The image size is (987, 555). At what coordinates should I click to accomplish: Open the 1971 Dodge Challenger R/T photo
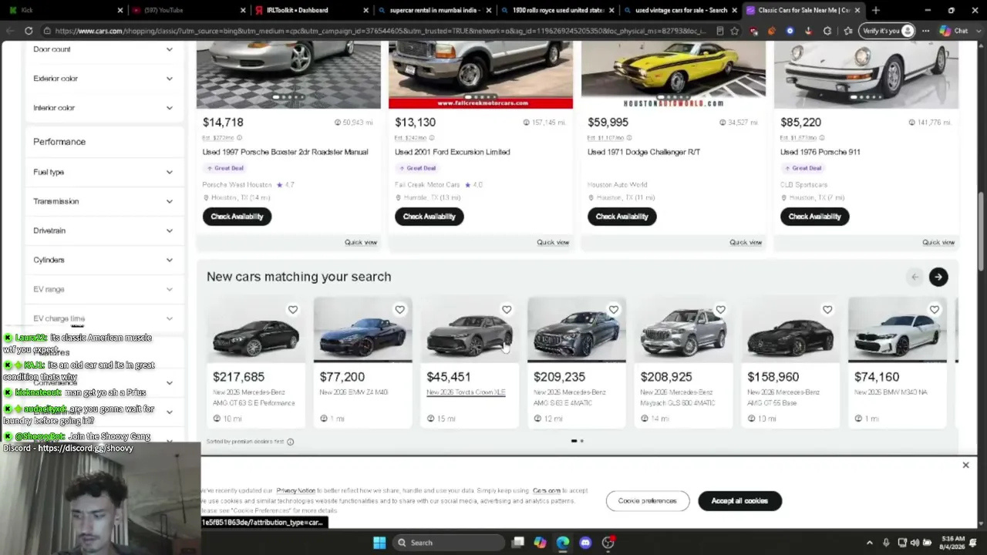click(x=673, y=76)
